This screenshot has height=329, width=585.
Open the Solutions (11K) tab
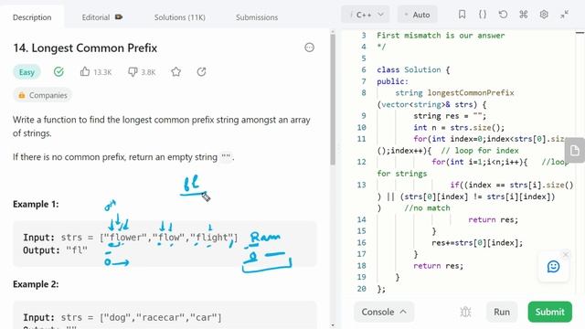(x=180, y=17)
